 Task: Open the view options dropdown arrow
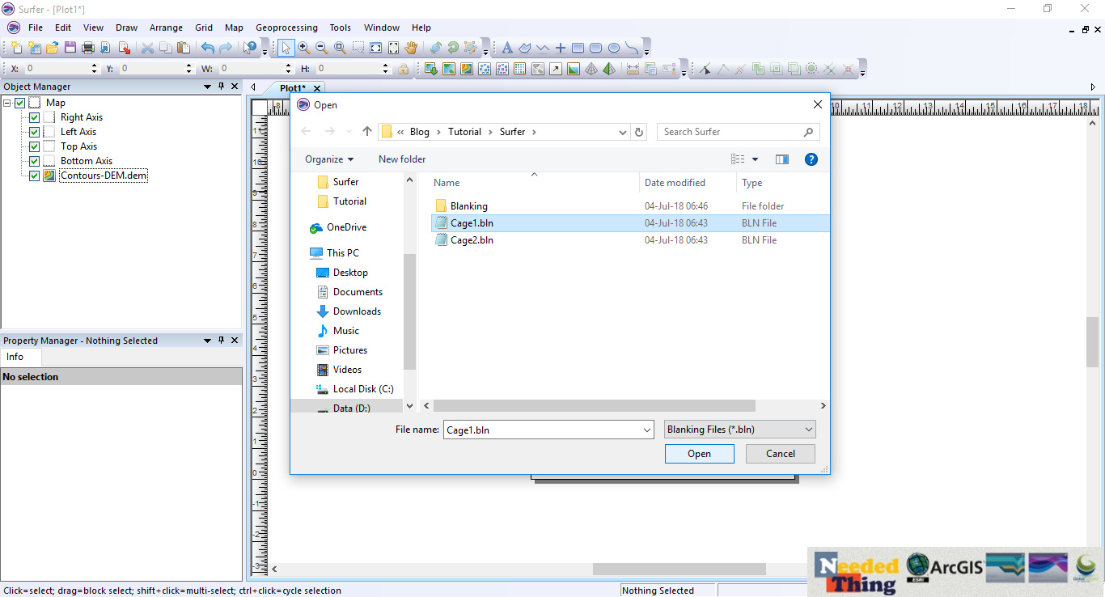tap(756, 159)
